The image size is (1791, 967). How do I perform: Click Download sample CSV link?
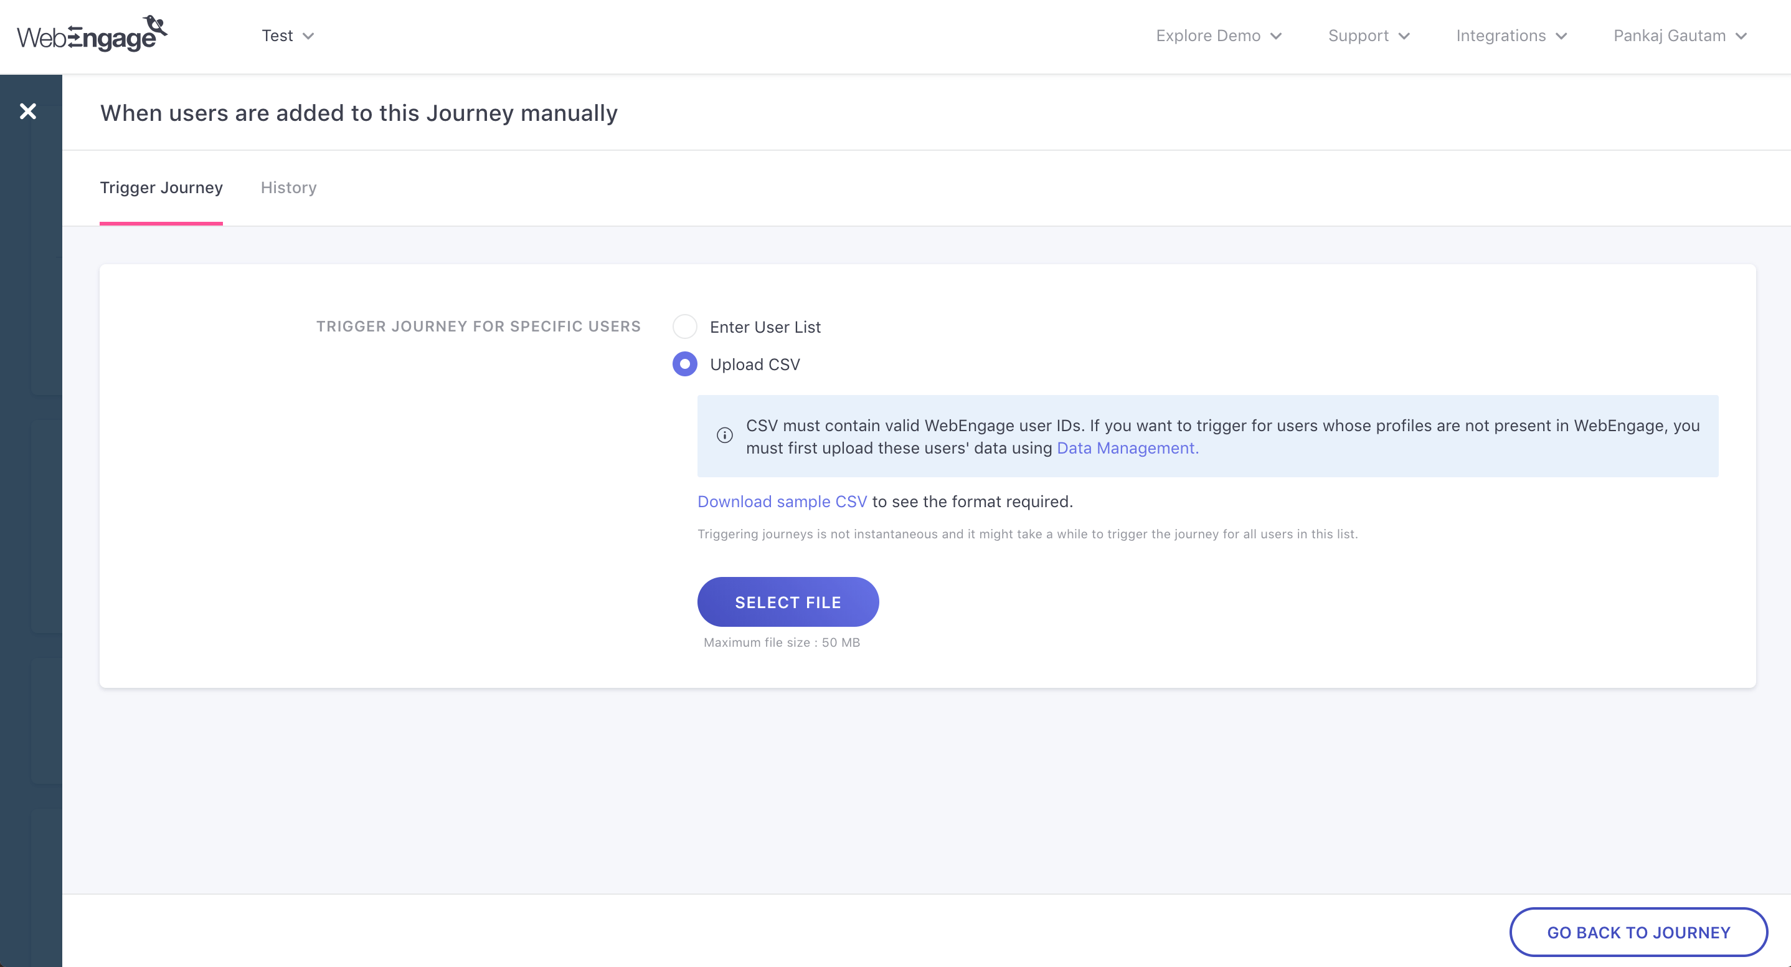(x=782, y=502)
